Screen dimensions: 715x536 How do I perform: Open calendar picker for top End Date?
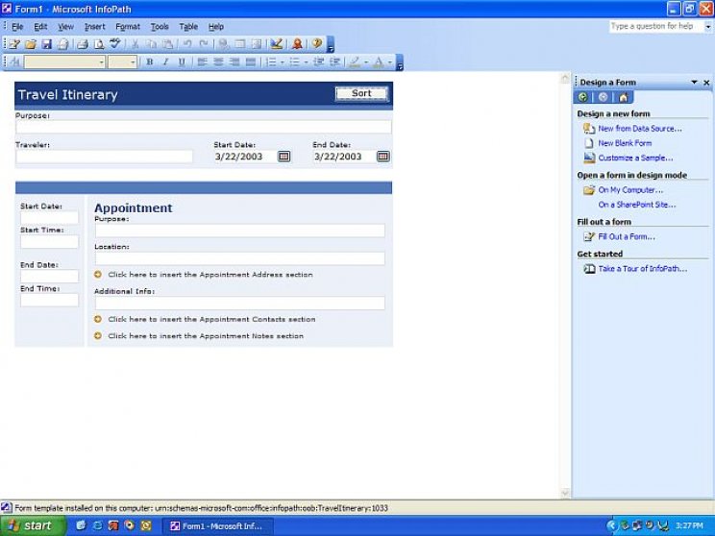point(383,157)
